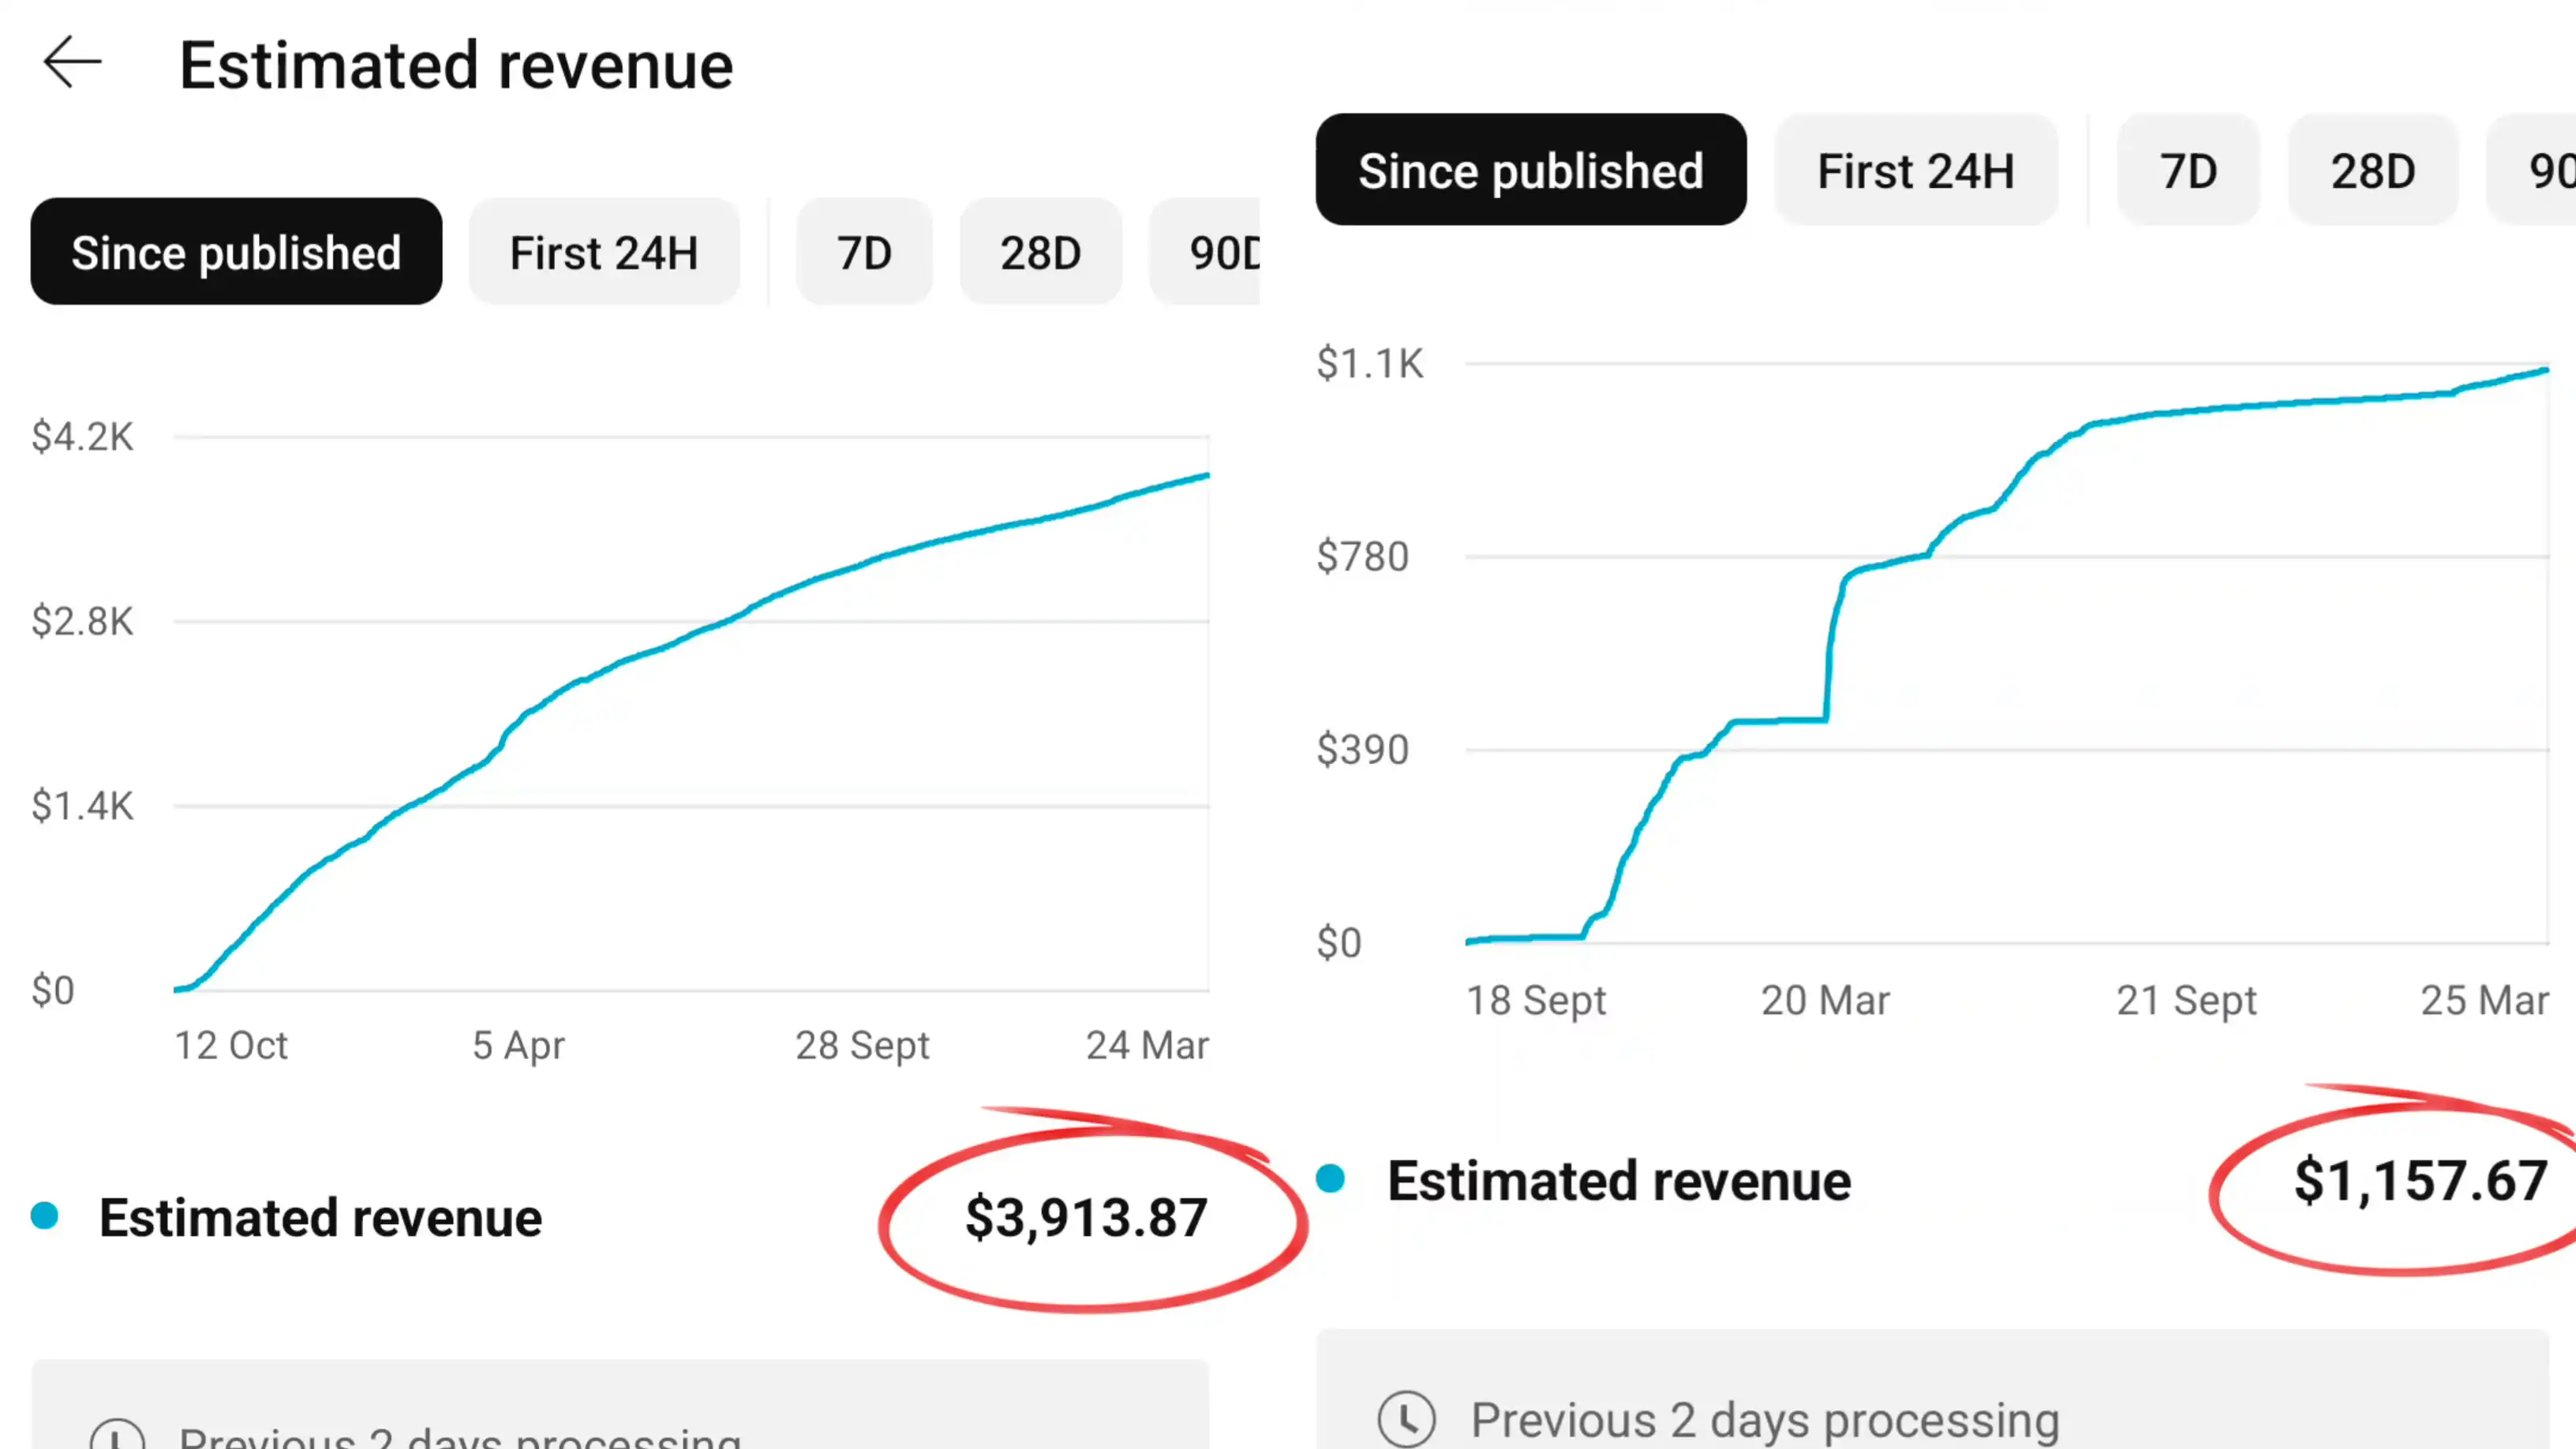Select right panel 'First 24H' chip
Viewport: 2576px width, 1449px height.
[x=1915, y=170]
